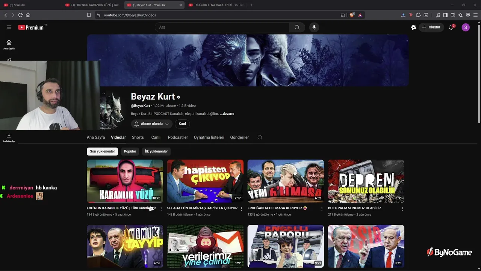Click the YouTube Ara search field

222,27
